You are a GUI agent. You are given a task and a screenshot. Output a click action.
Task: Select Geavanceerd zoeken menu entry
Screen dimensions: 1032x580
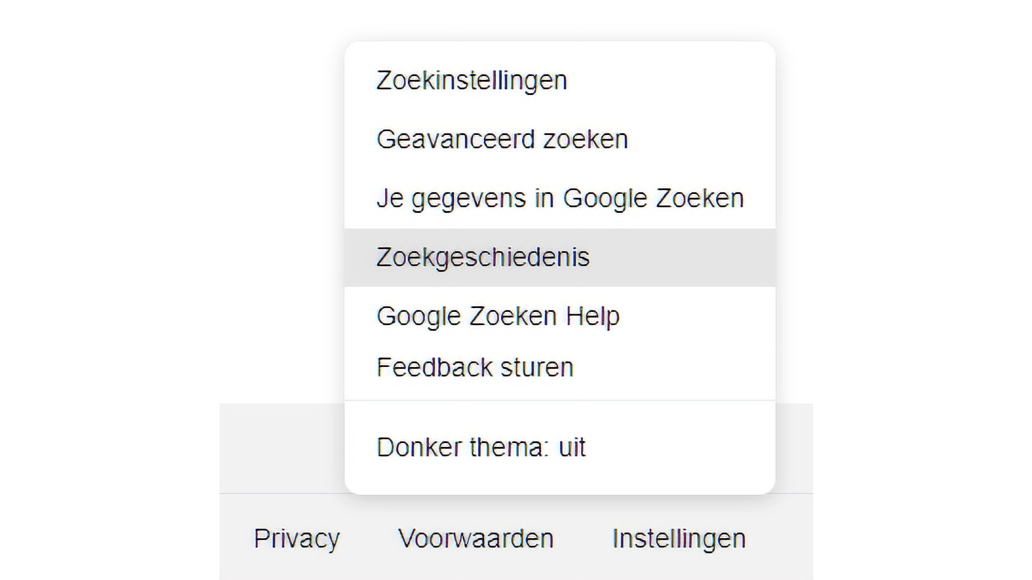tap(502, 139)
